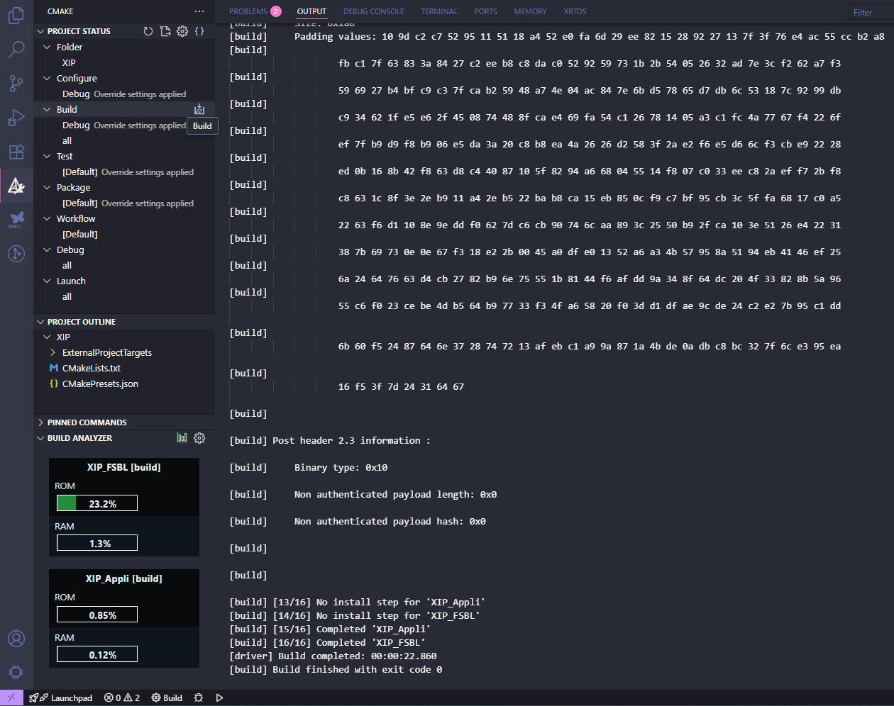
Task: Open the Extensions view icon
Action: (16, 152)
